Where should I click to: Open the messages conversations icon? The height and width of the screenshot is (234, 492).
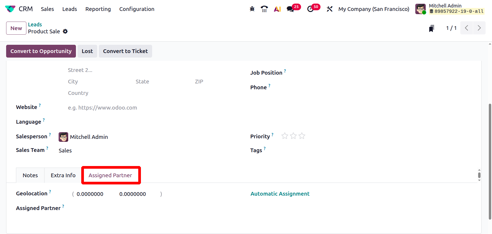pos(290,9)
